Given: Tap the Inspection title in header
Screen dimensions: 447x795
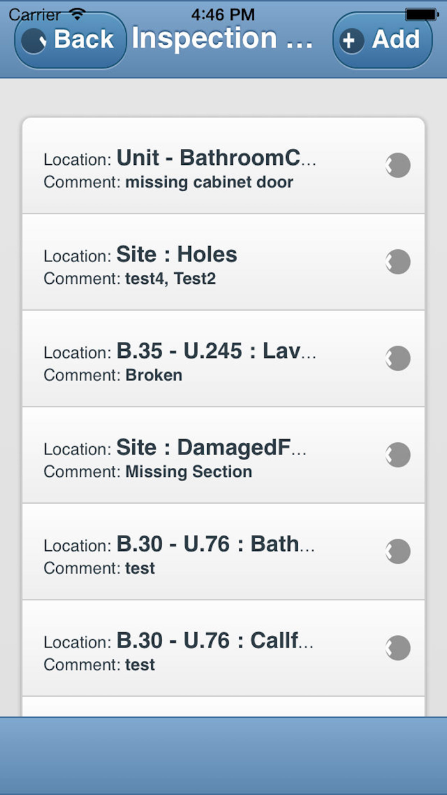Looking at the screenshot, I should coord(222,39).
